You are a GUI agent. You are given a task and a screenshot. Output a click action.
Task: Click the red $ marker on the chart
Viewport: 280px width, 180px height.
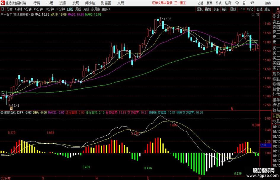(x=232, y=108)
